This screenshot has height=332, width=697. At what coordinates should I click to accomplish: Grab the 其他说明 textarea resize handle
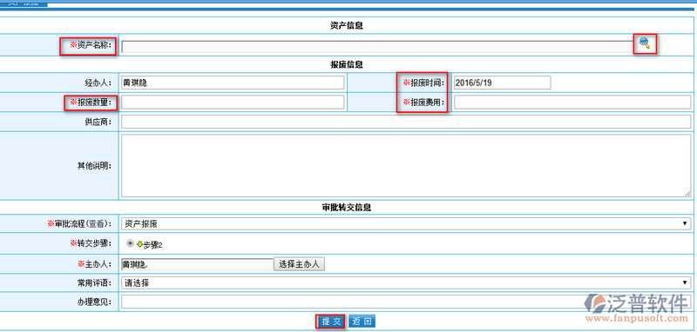click(687, 193)
